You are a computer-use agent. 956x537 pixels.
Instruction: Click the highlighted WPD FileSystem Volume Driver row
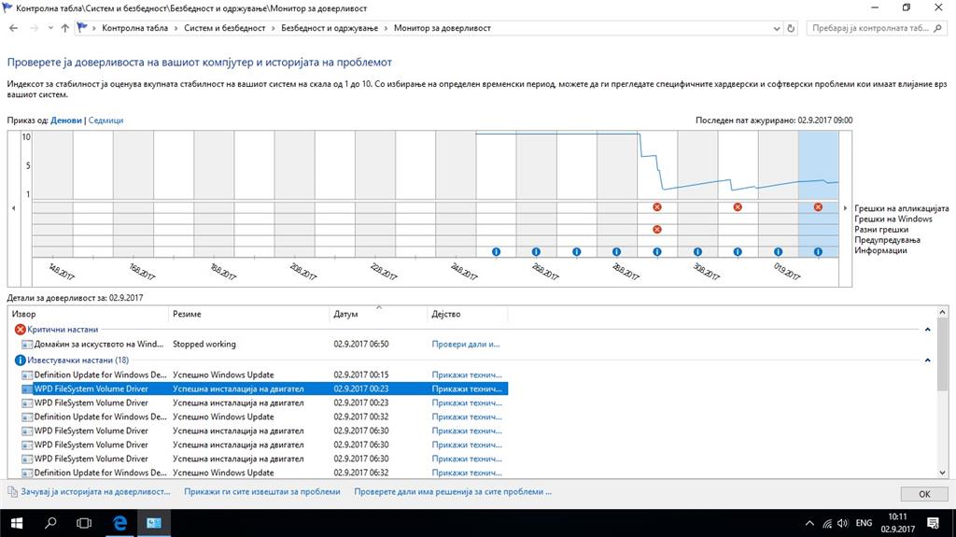coord(264,389)
